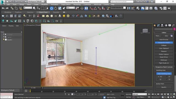
Task: Click the pink object color swatch
Action: [174, 29]
